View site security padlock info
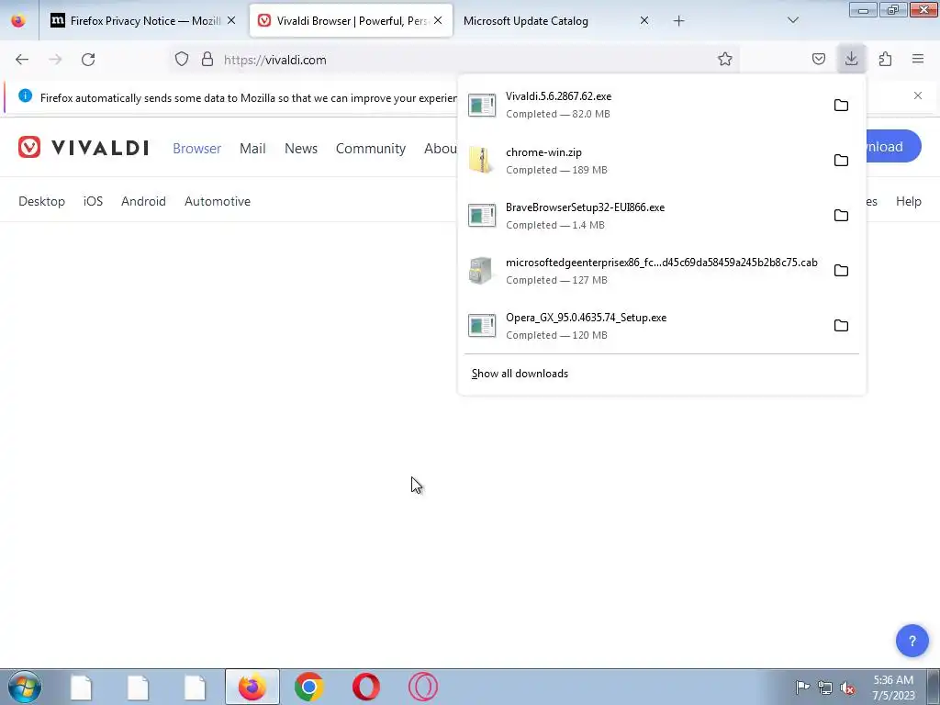 pos(207,59)
